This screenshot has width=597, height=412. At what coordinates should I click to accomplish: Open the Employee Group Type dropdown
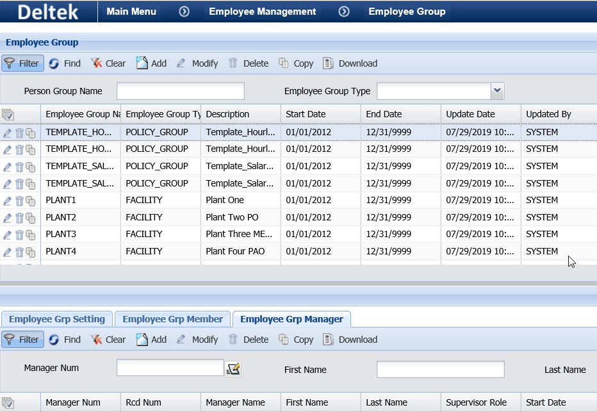(497, 91)
